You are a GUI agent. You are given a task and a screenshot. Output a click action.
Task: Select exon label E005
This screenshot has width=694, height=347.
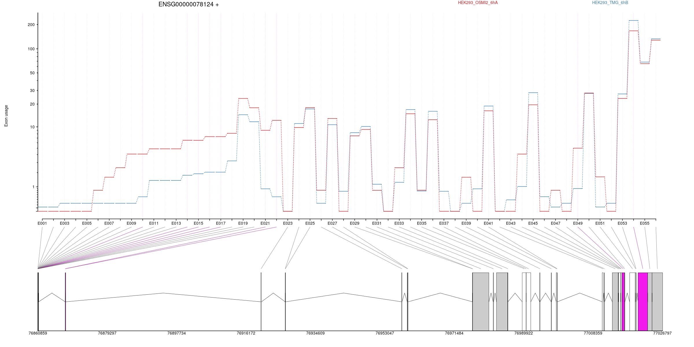coord(87,223)
